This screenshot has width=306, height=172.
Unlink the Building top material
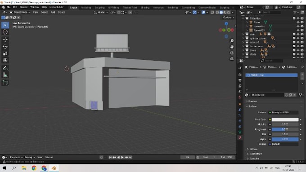294,95
